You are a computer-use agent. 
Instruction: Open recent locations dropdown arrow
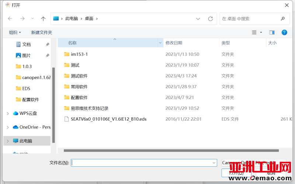pos(32,18)
